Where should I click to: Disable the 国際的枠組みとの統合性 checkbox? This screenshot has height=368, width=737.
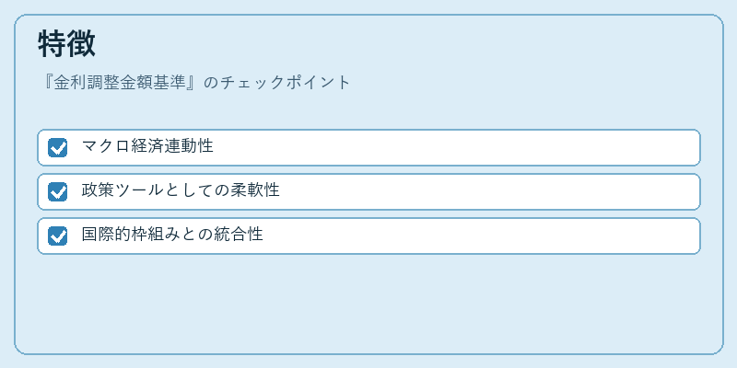pyautogui.click(x=58, y=236)
